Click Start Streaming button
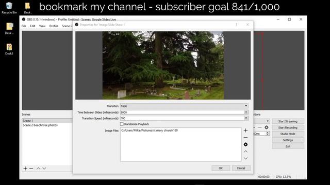Viewport: 330px width, 185px height. 288,121
